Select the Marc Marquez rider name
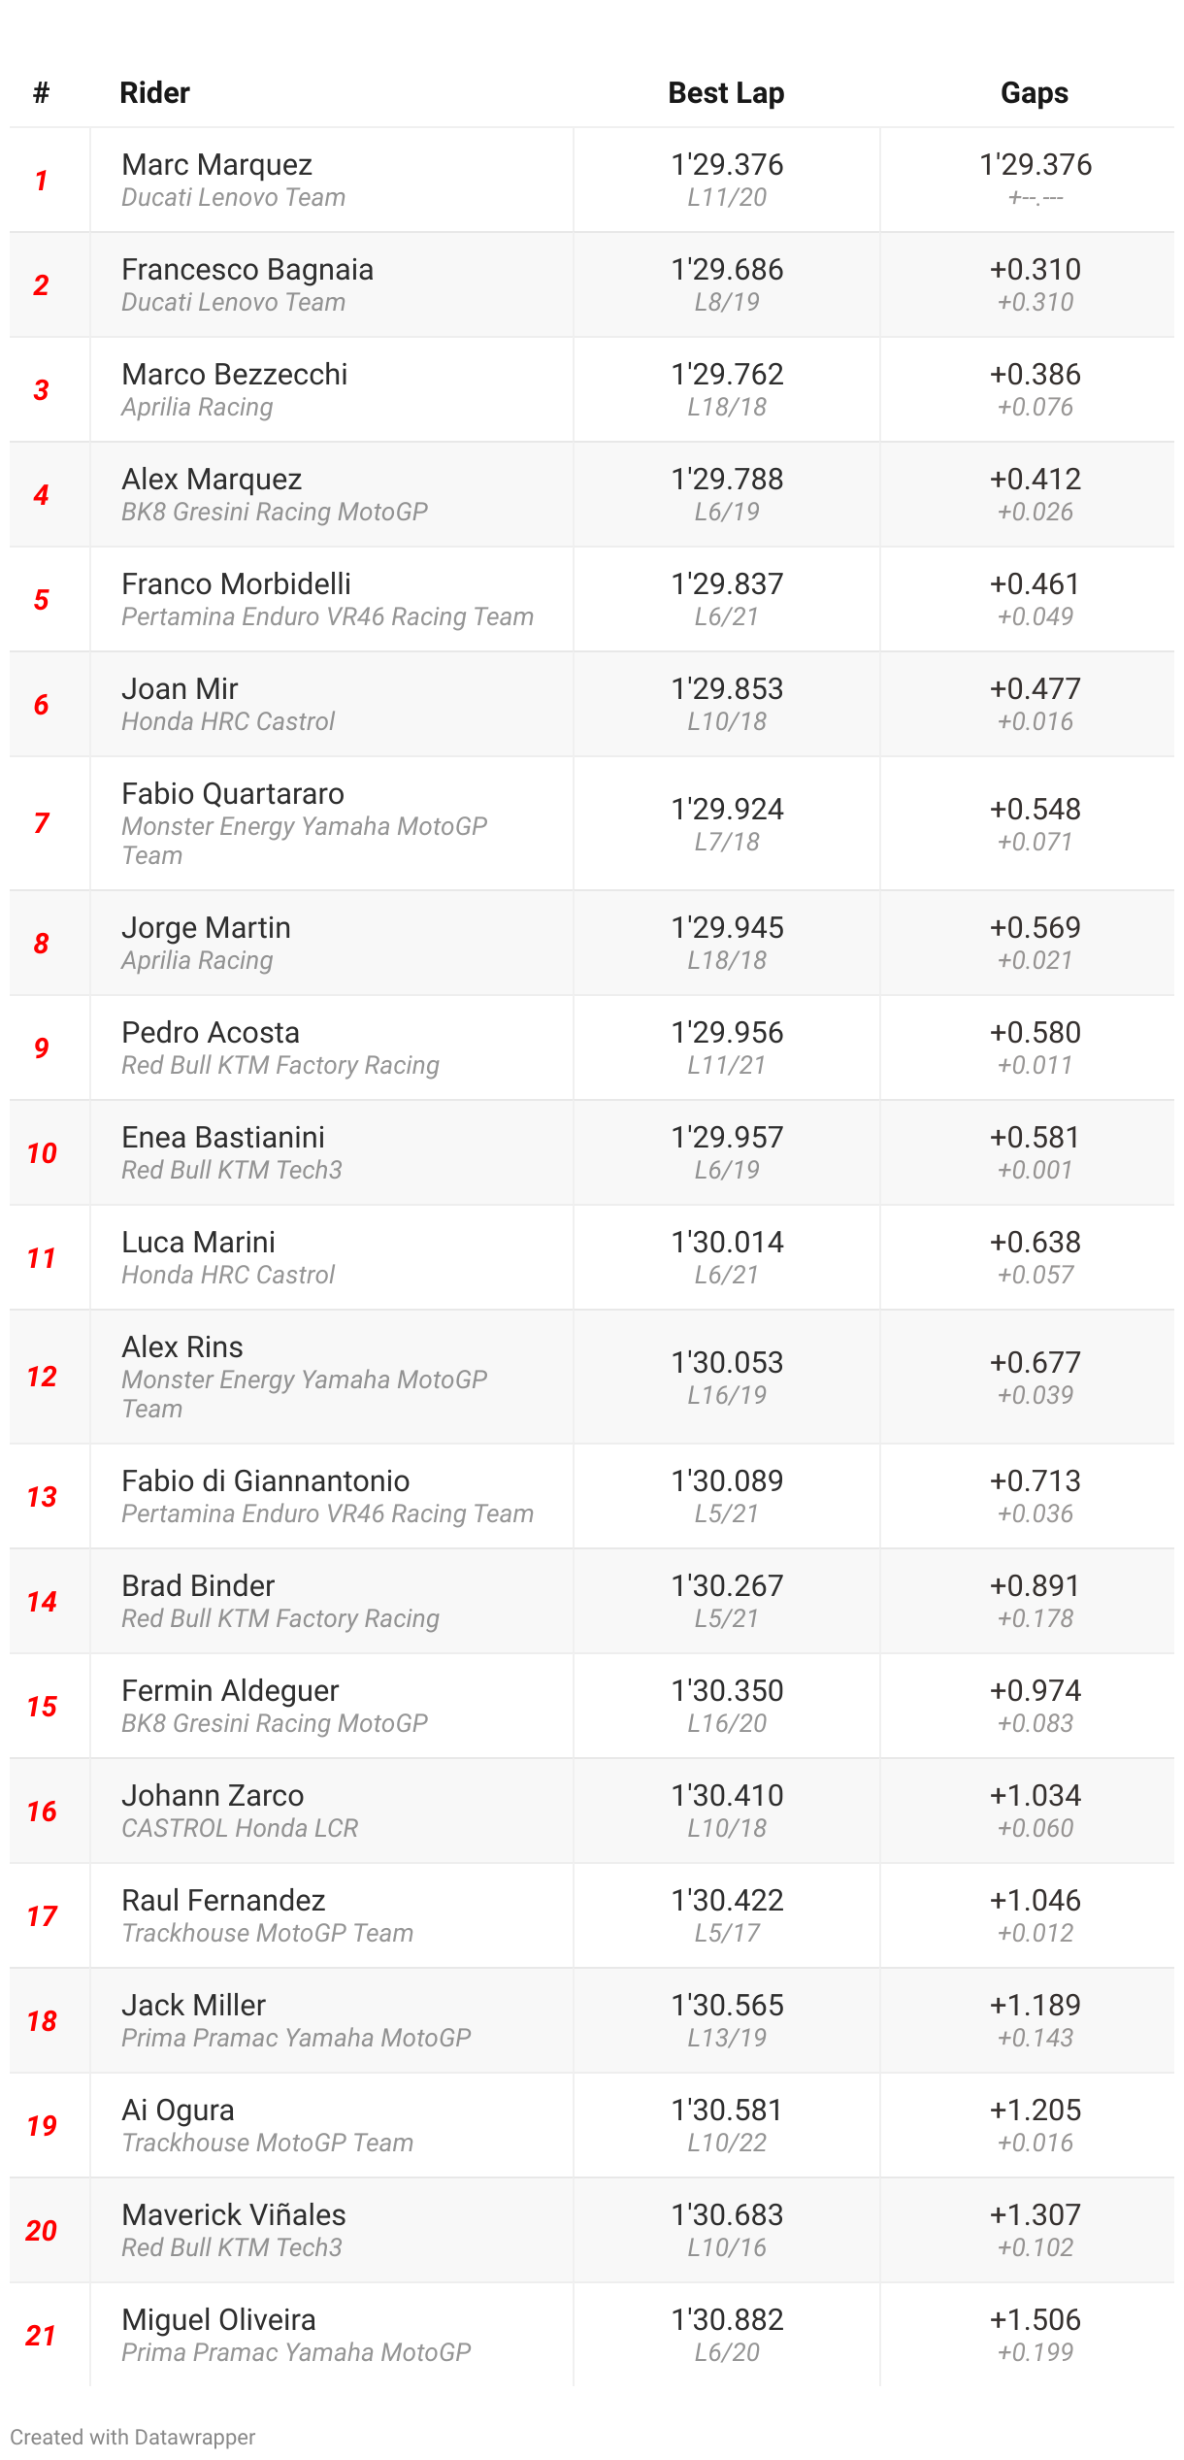This screenshot has width=1184, height=2460. click(x=217, y=165)
